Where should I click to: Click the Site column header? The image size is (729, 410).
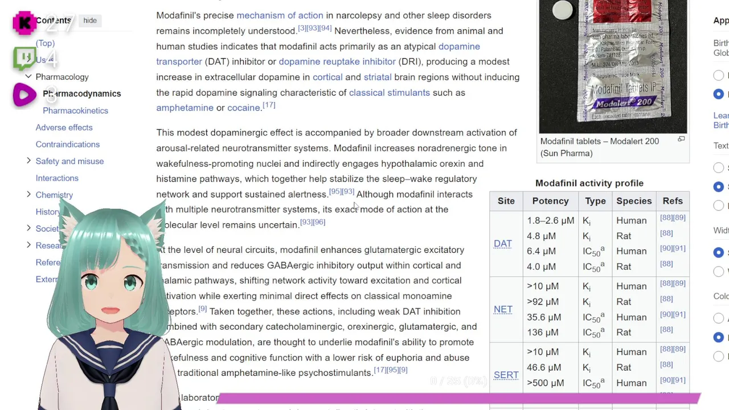pos(506,201)
